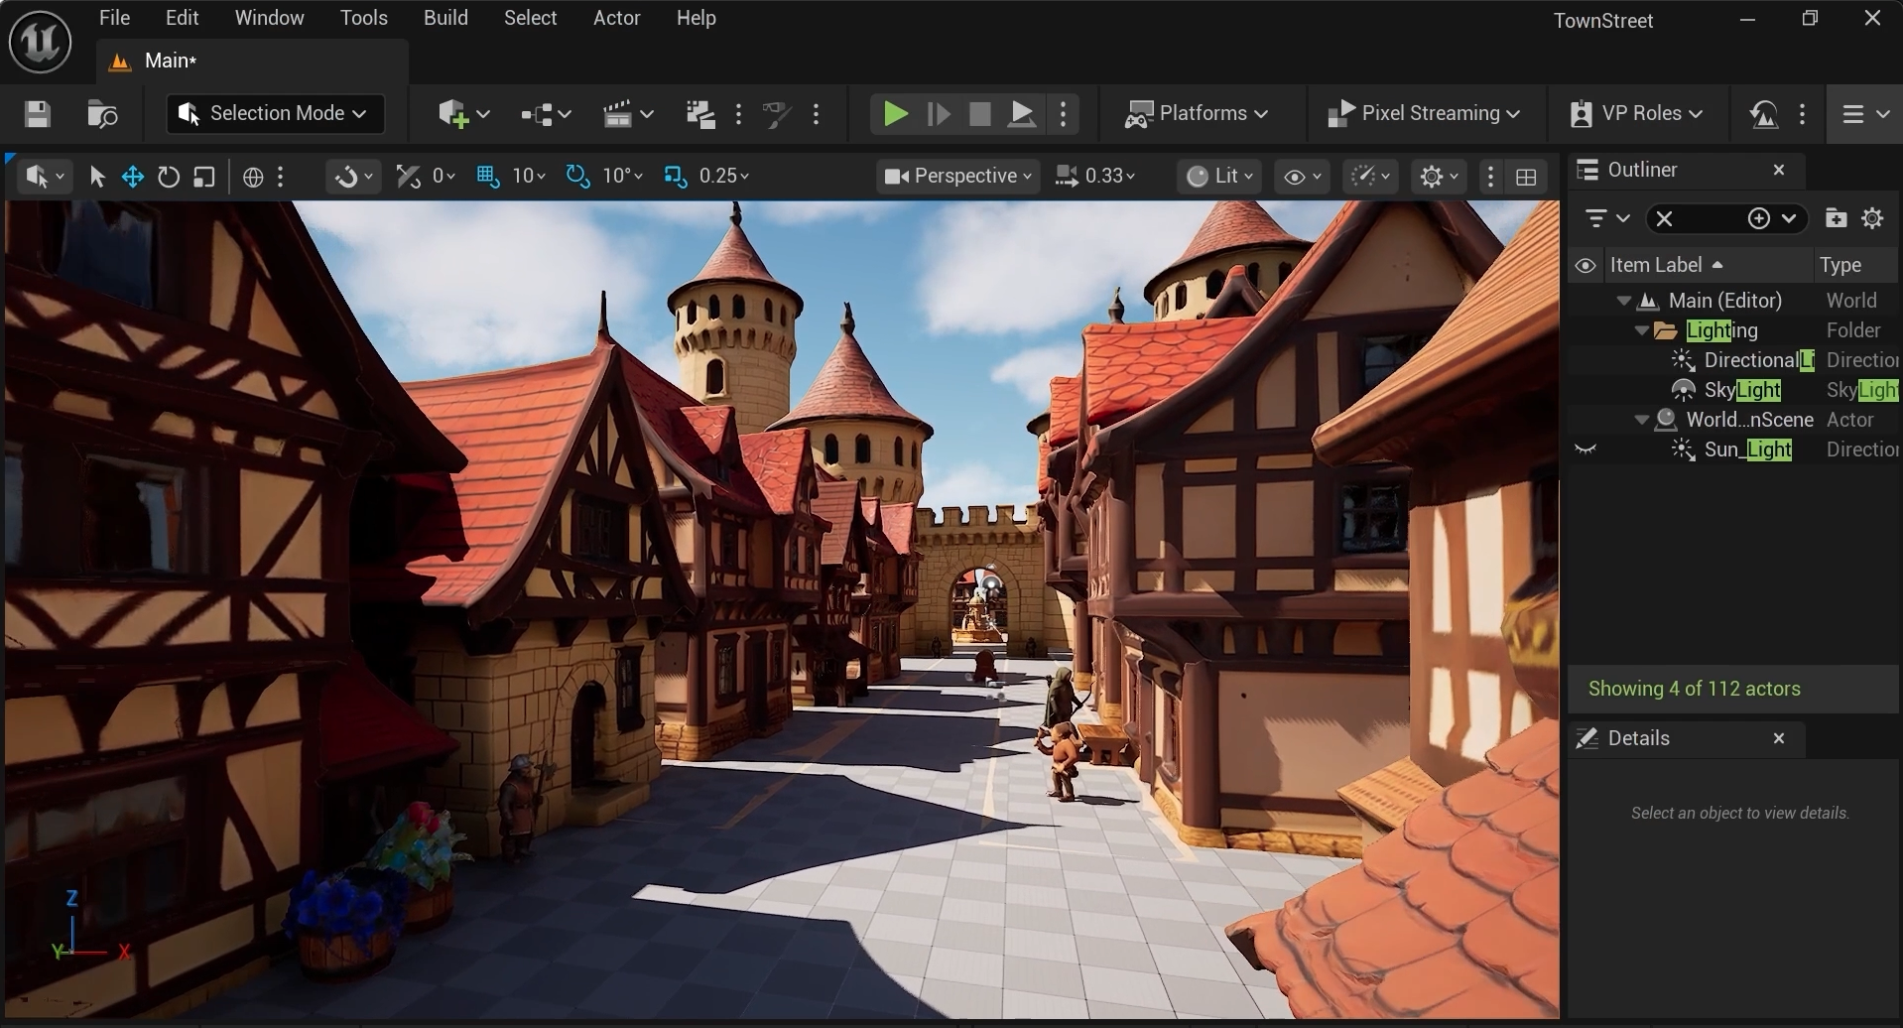Click the Eject from player button
Viewport: 1903px width, 1028px height.
click(1022, 114)
